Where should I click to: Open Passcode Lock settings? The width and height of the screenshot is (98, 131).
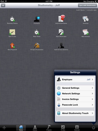75,105
